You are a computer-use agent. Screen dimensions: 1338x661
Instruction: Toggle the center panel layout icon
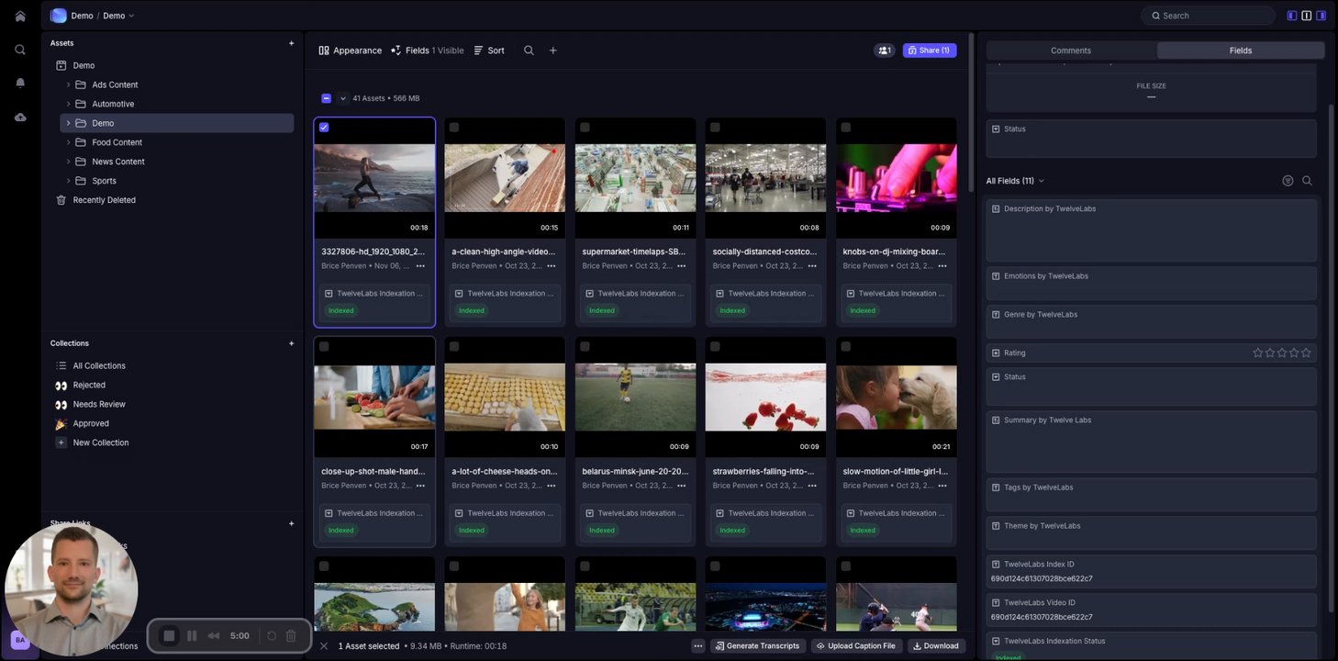(1307, 16)
